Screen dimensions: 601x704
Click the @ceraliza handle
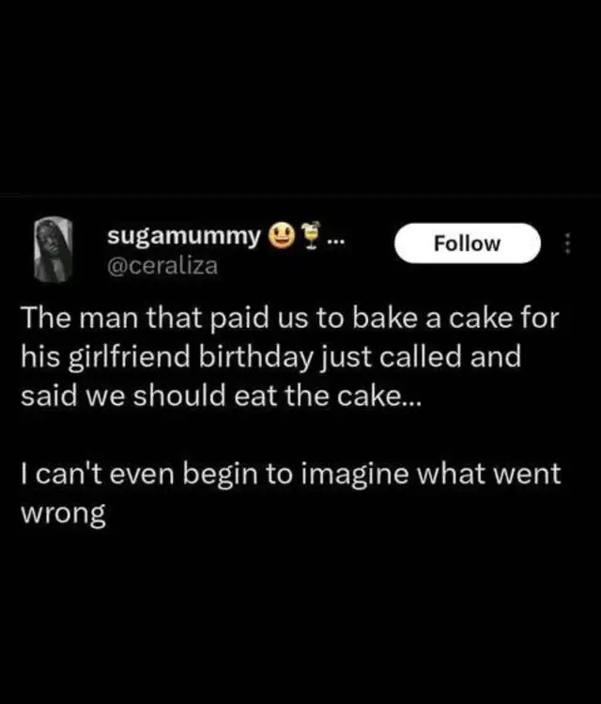click(162, 266)
